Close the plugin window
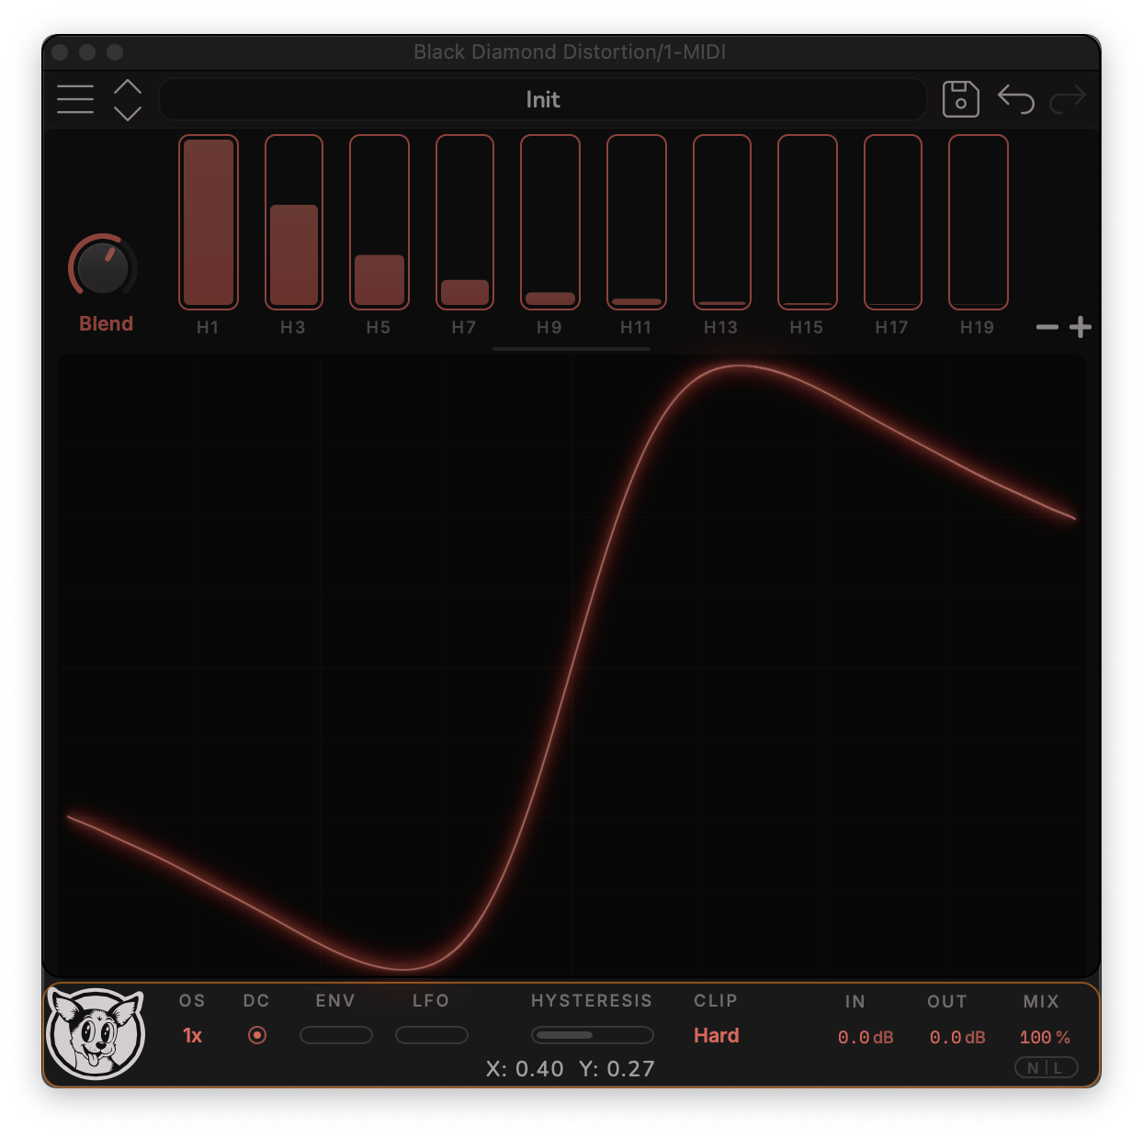This screenshot has width=1143, height=1137. point(60,52)
